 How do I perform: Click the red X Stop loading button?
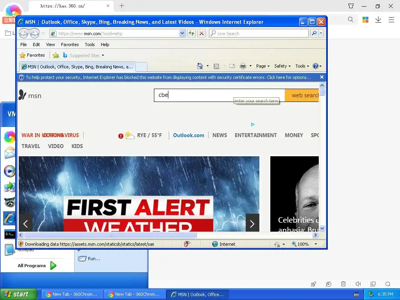point(202,33)
